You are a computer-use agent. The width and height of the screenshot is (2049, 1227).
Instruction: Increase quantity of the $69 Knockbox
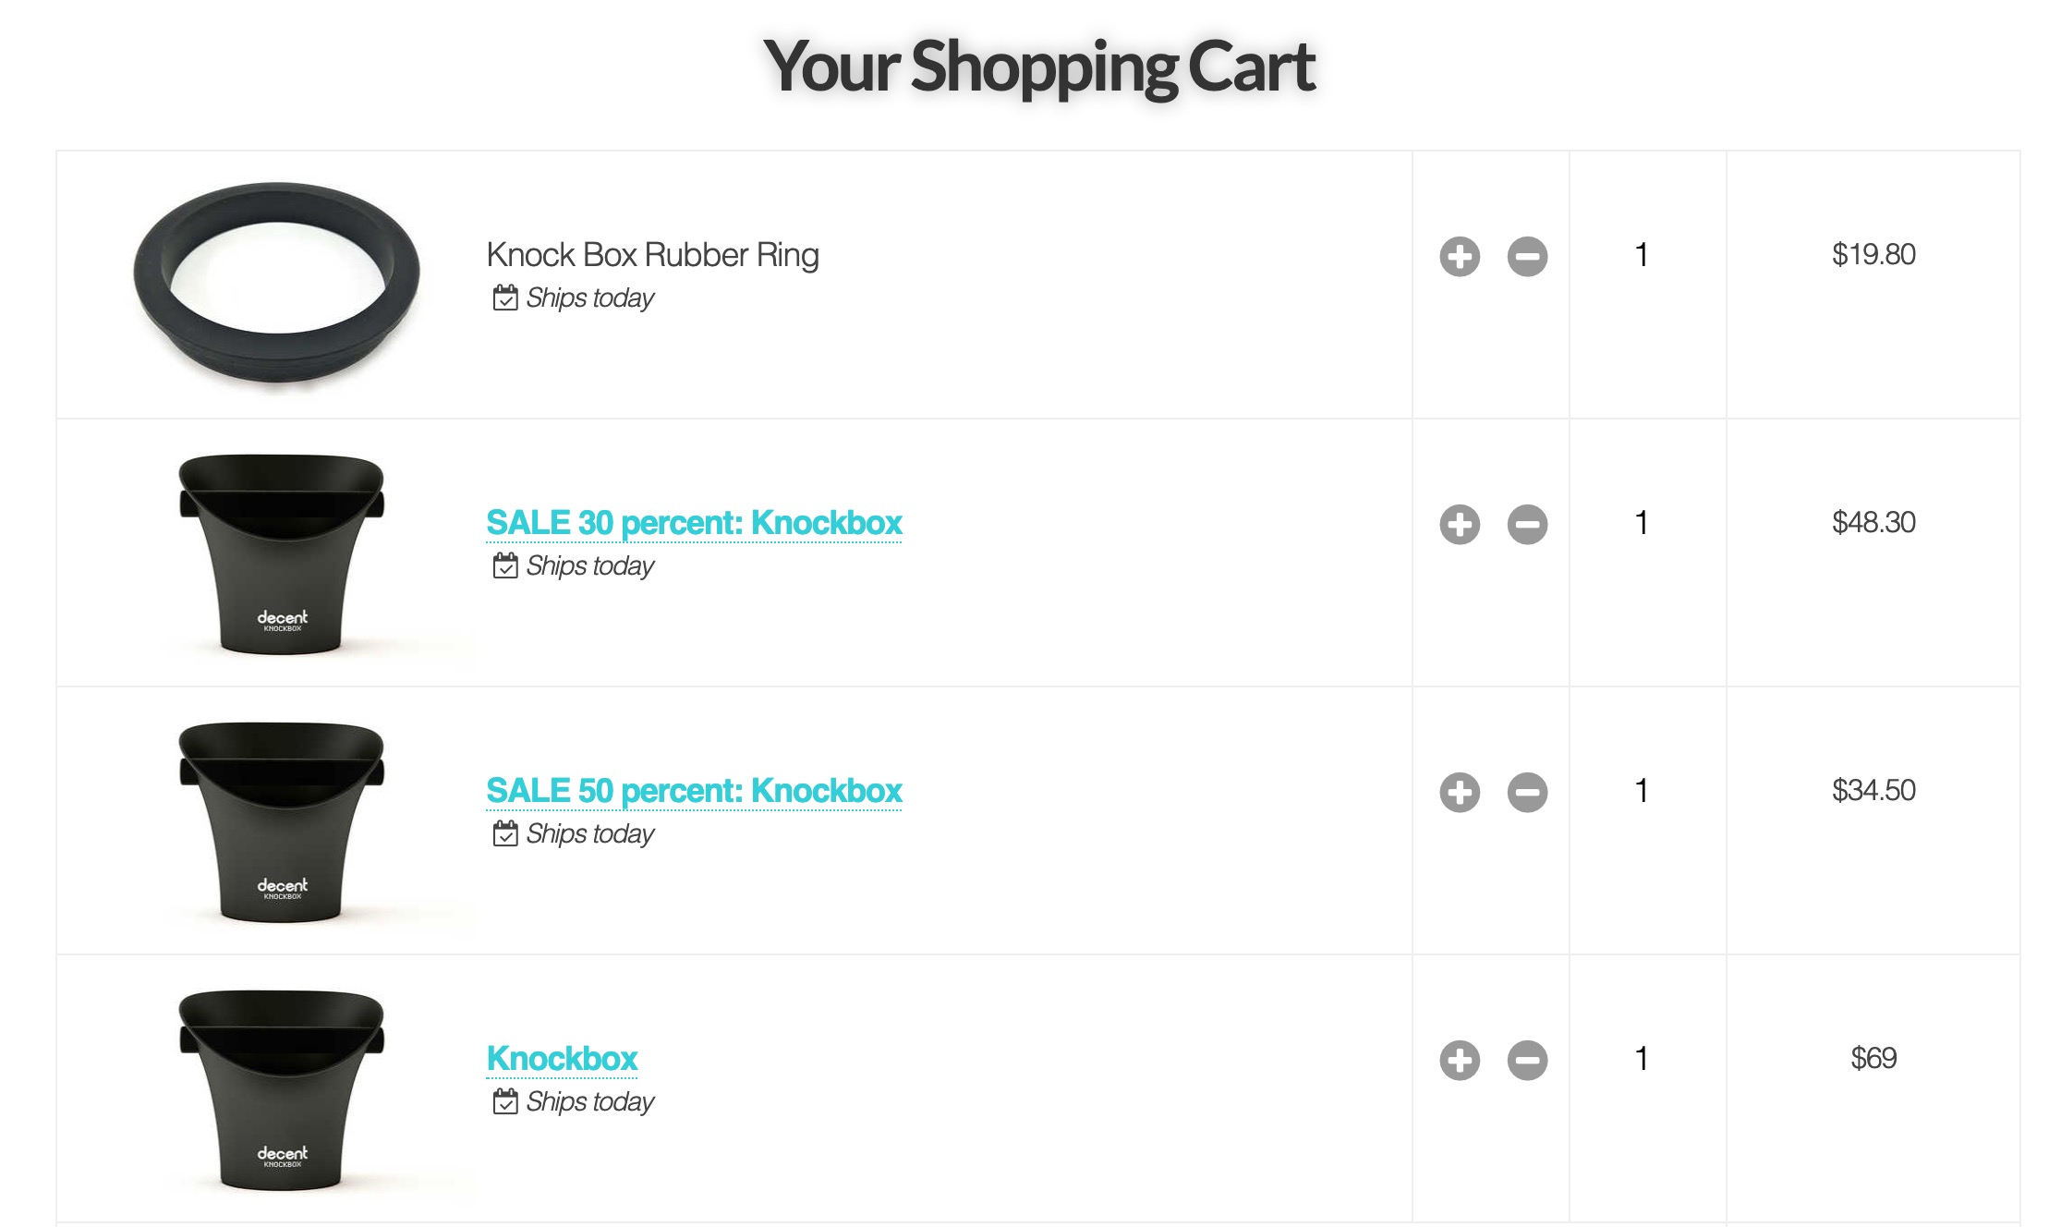1460,1060
